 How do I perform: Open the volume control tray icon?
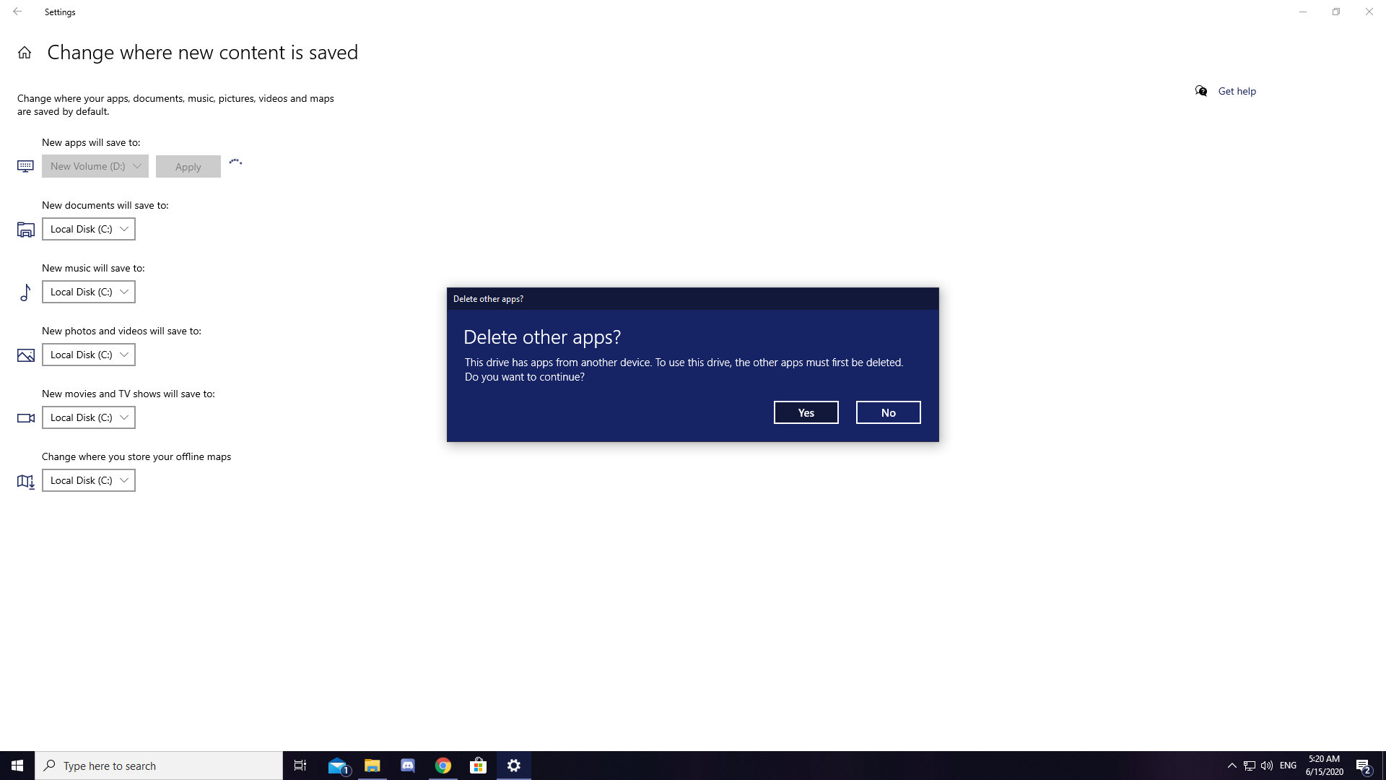[1267, 766]
